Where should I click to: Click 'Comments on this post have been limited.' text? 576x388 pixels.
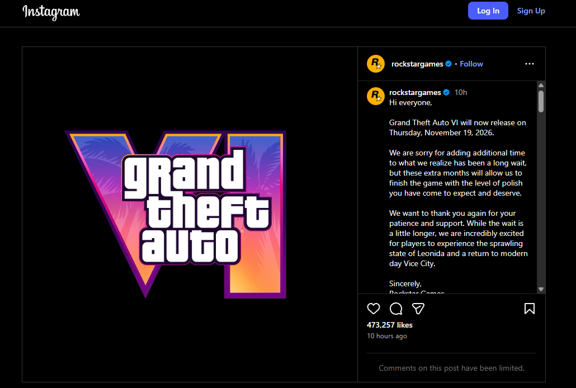tap(451, 368)
